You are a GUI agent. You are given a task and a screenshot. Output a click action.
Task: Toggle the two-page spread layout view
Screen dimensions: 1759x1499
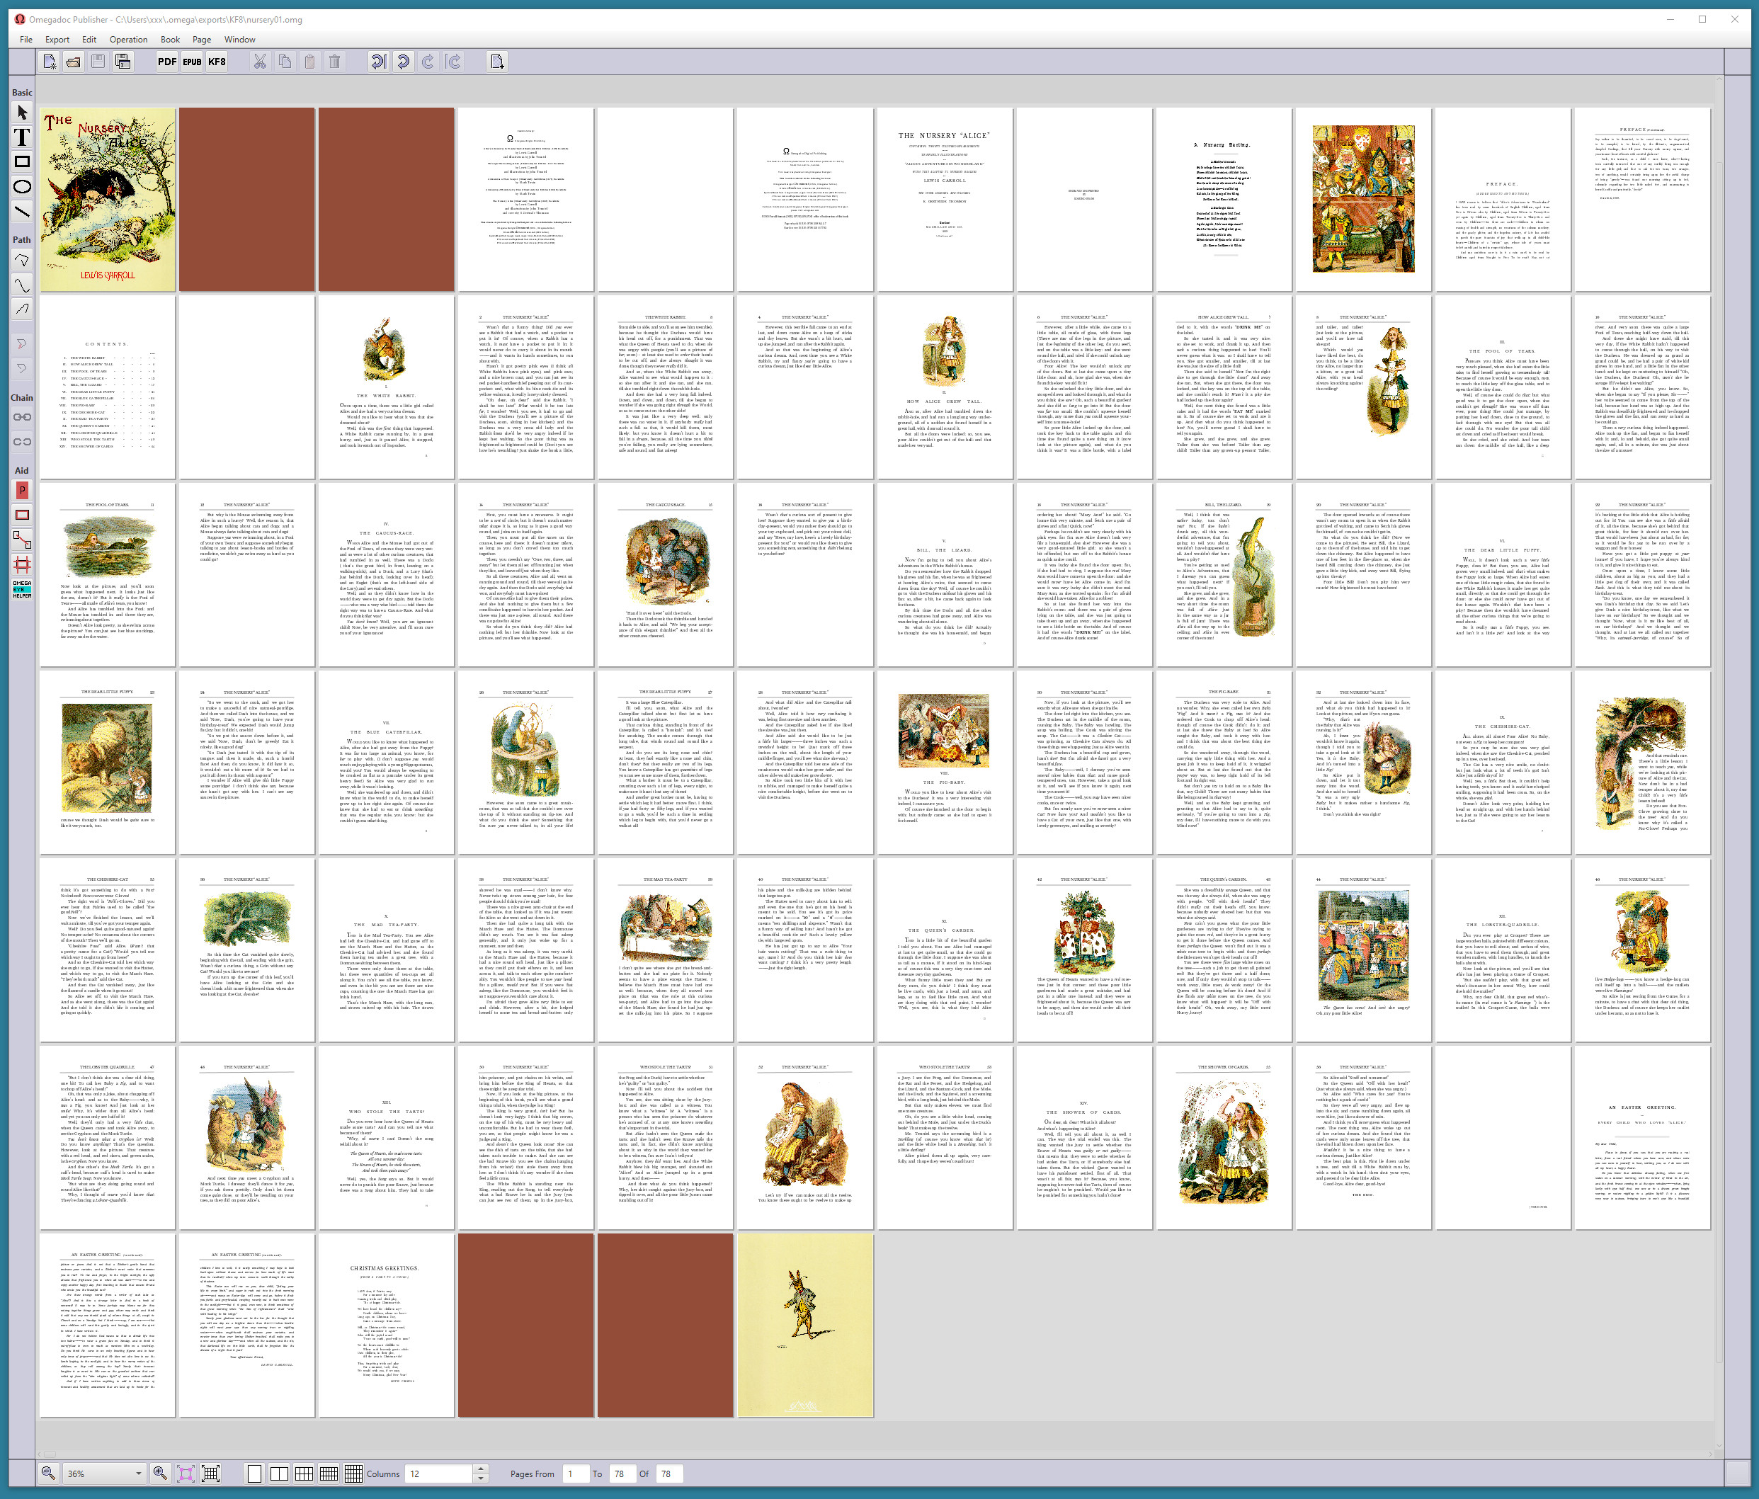pos(278,1474)
